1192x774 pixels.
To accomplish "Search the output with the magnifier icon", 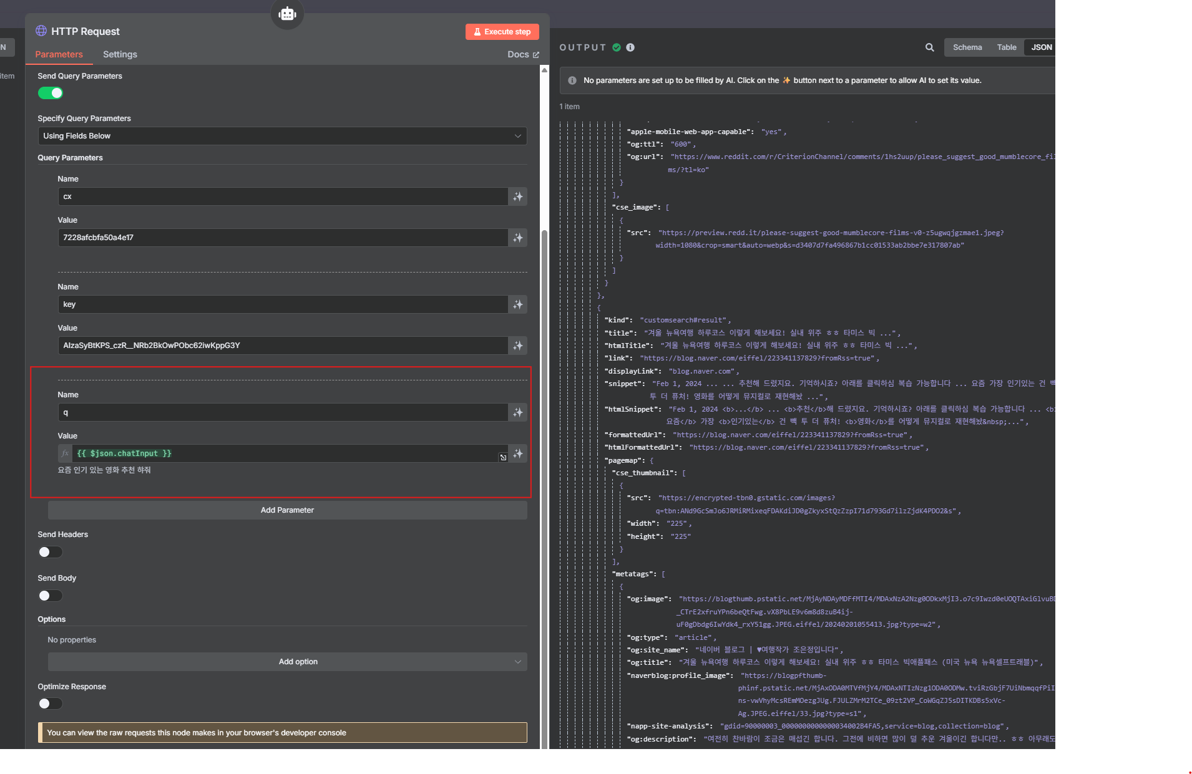I will click(x=929, y=47).
